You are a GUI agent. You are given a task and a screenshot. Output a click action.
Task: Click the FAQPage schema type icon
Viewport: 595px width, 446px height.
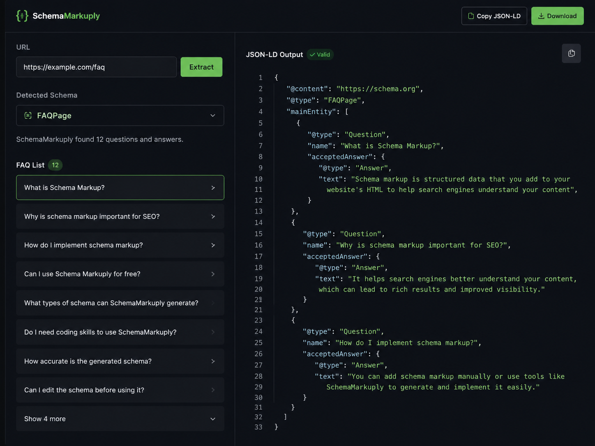click(28, 115)
